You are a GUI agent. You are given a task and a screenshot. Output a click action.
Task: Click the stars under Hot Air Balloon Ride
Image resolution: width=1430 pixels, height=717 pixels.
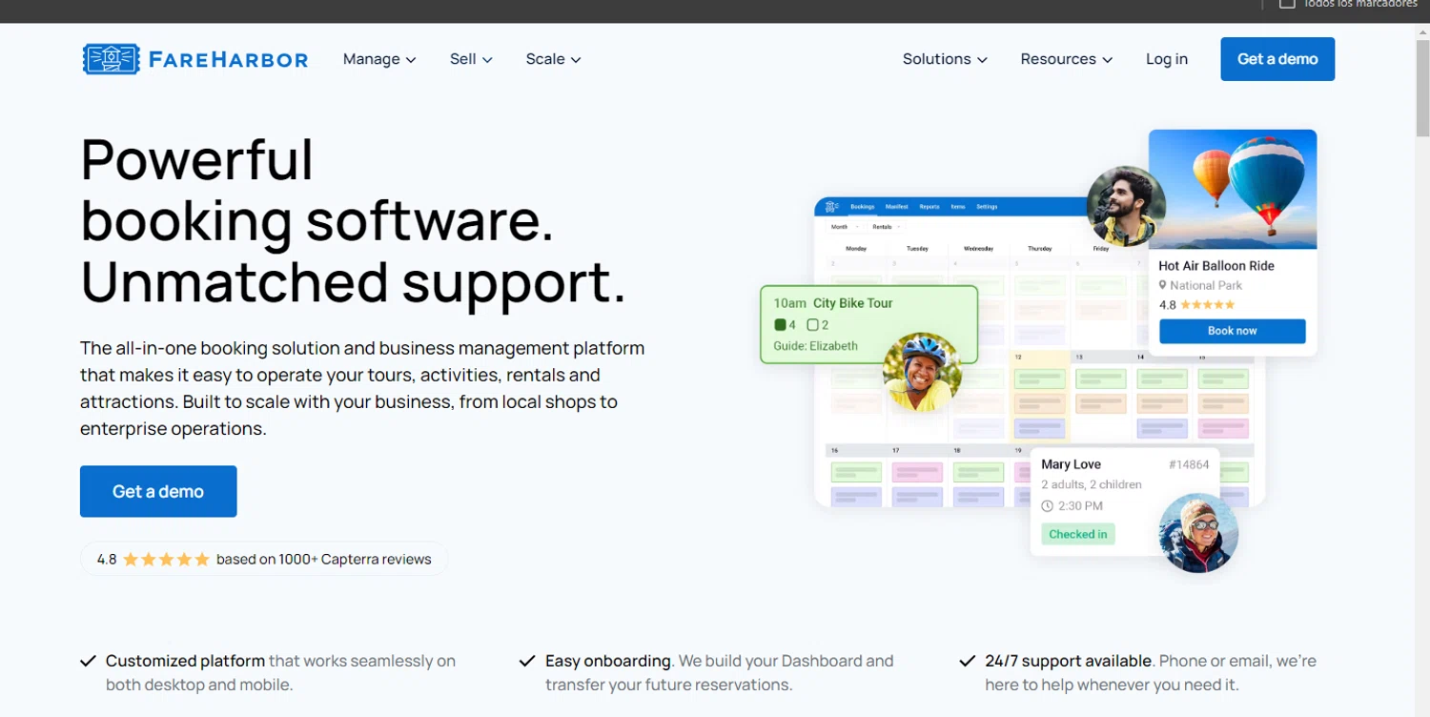click(1208, 305)
